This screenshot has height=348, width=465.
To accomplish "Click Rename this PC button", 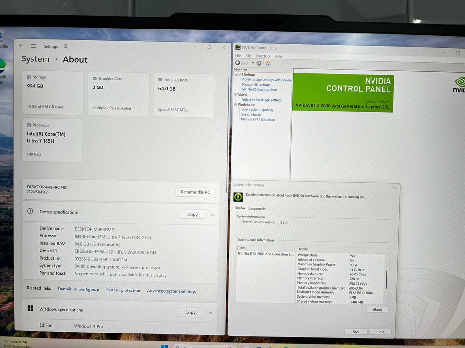I will (x=195, y=192).
